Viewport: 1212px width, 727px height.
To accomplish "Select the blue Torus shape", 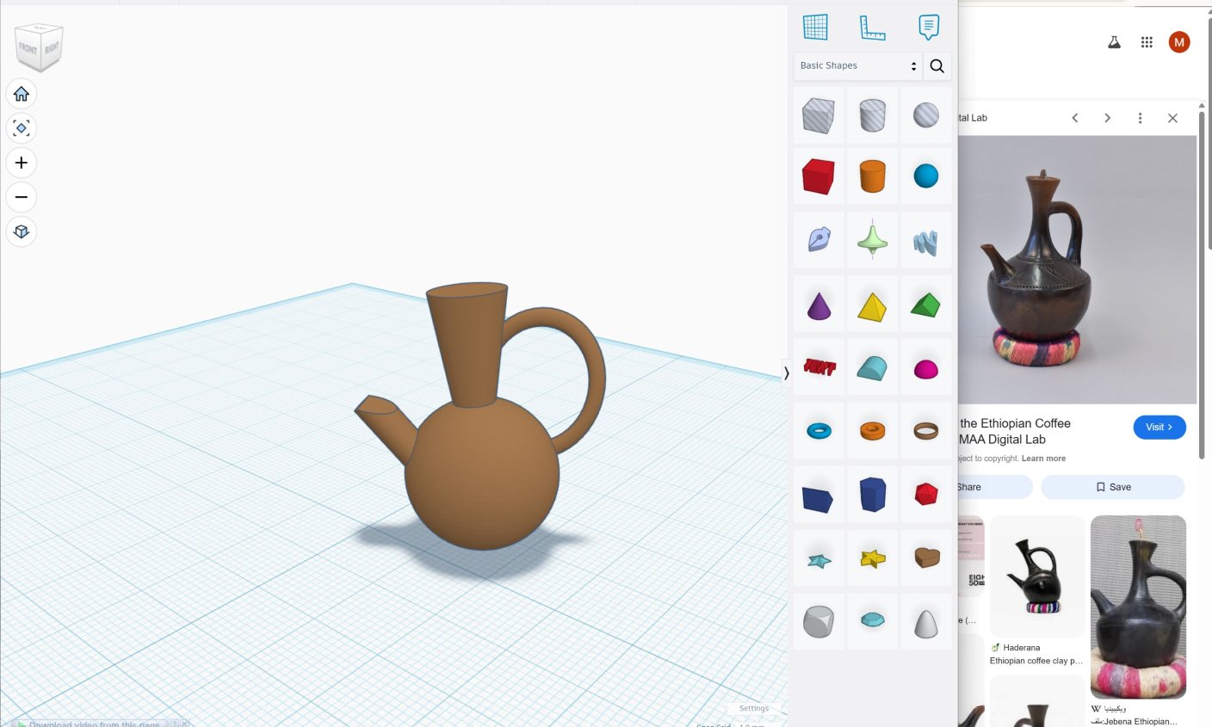I will click(x=819, y=430).
